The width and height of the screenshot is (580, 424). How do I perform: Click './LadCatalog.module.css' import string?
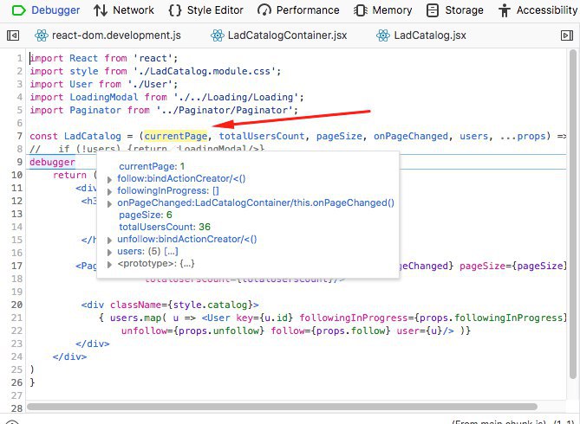(x=205, y=71)
